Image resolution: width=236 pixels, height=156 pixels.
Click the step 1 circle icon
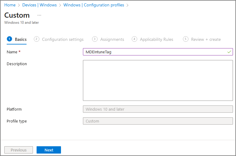(9, 39)
